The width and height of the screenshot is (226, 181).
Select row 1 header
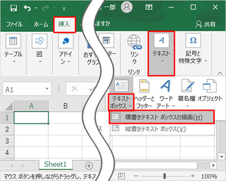(7, 117)
